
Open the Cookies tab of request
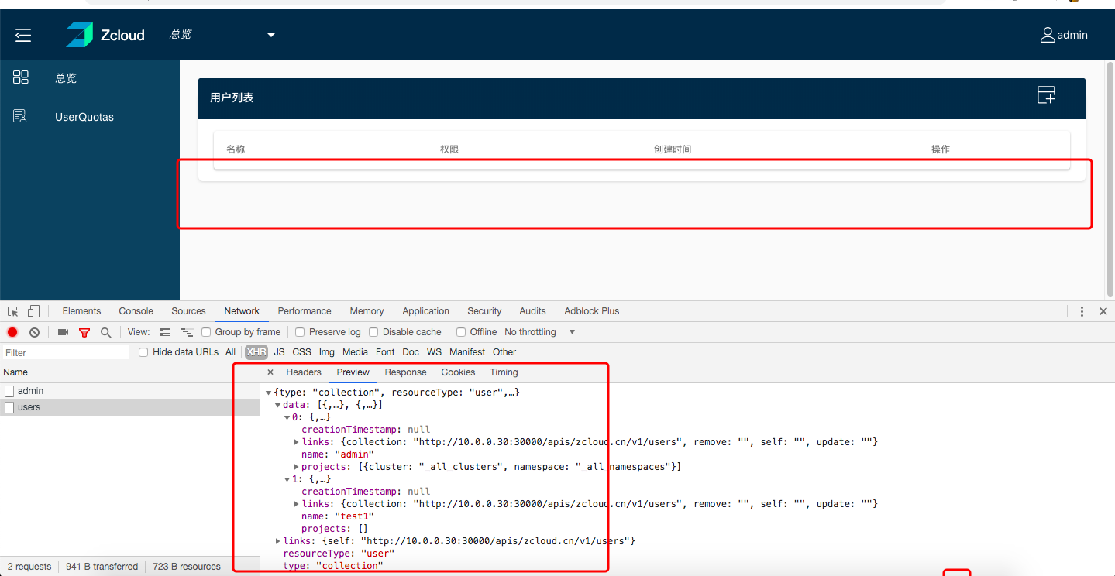pos(458,372)
